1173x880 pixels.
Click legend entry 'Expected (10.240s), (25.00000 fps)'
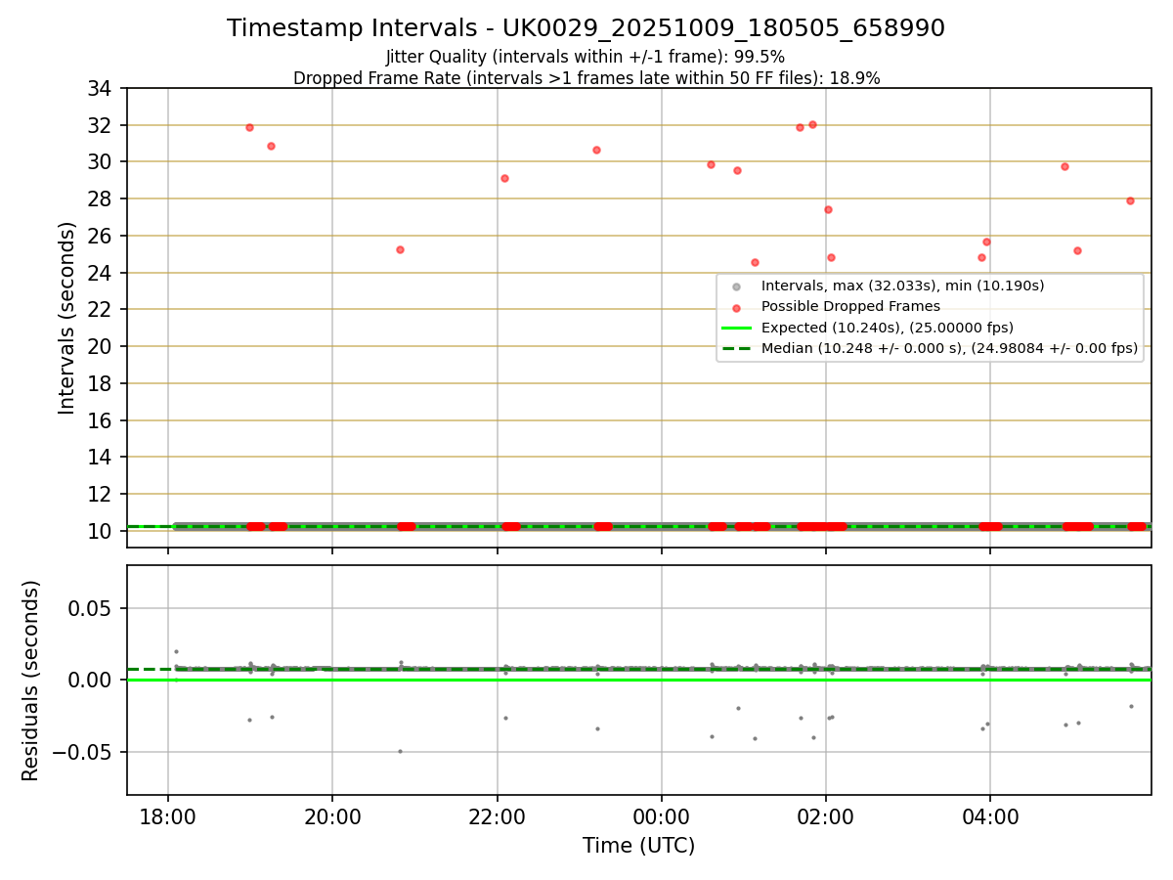point(887,328)
